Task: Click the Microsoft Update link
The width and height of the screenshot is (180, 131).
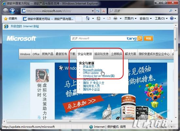Action: click(93, 70)
